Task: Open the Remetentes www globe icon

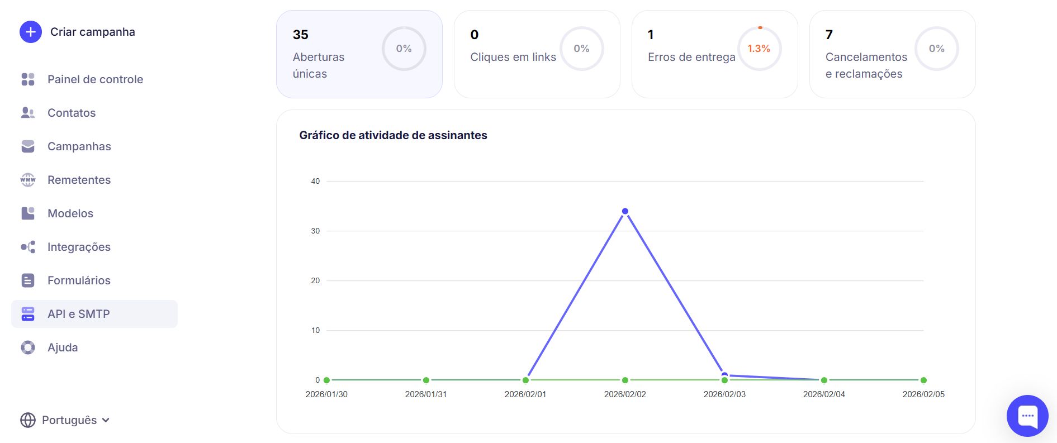Action: click(x=28, y=180)
